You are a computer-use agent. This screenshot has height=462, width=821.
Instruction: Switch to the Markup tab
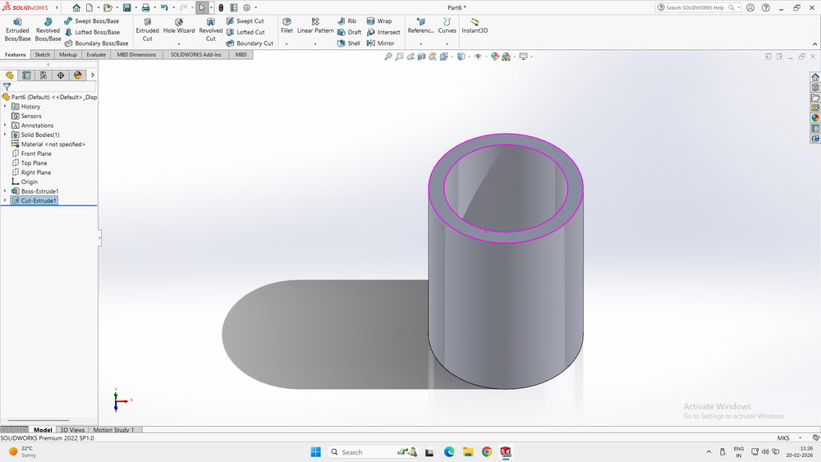pyautogui.click(x=68, y=54)
